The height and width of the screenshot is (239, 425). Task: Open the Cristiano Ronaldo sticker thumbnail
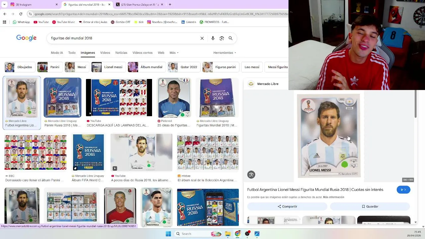pos(120,206)
